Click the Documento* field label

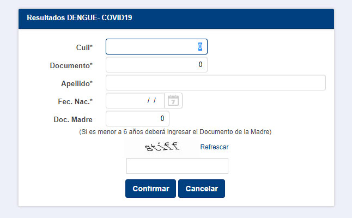(71, 65)
